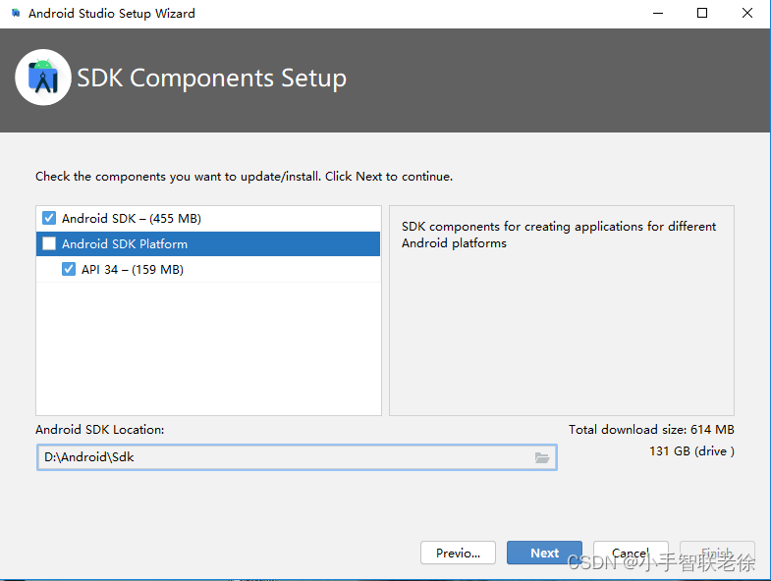Continue with the Next button
This screenshot has width=771, height=581.
point(544,553)
